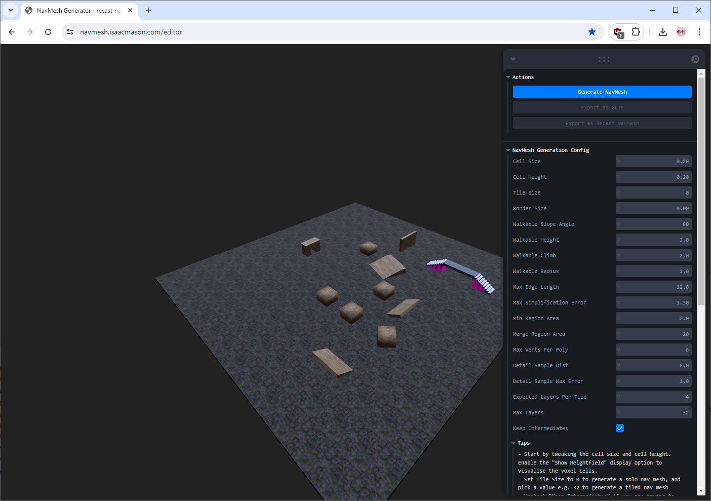Click the browser back arrow

[x=12, y=32]
